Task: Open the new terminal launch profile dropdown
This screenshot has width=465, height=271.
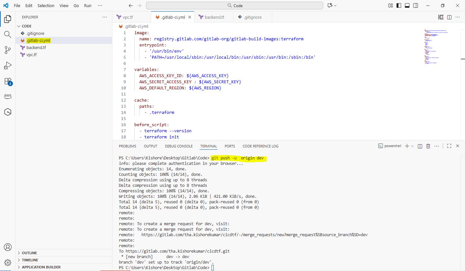Action: coord(412,146)
